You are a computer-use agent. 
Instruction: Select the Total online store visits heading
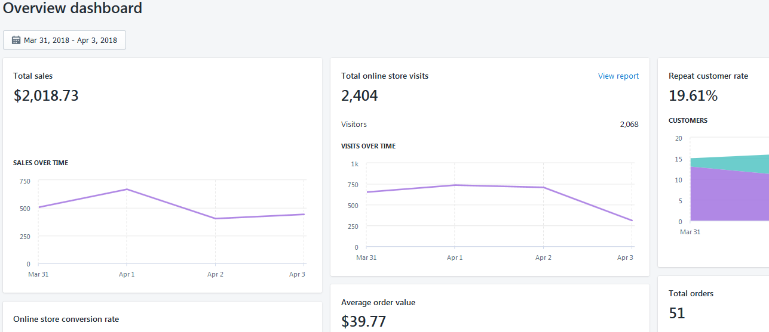tap(385, 76)
